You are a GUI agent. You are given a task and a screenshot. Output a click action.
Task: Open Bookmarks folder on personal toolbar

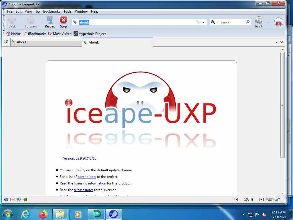pyautogui.click(x=35, y=34)
